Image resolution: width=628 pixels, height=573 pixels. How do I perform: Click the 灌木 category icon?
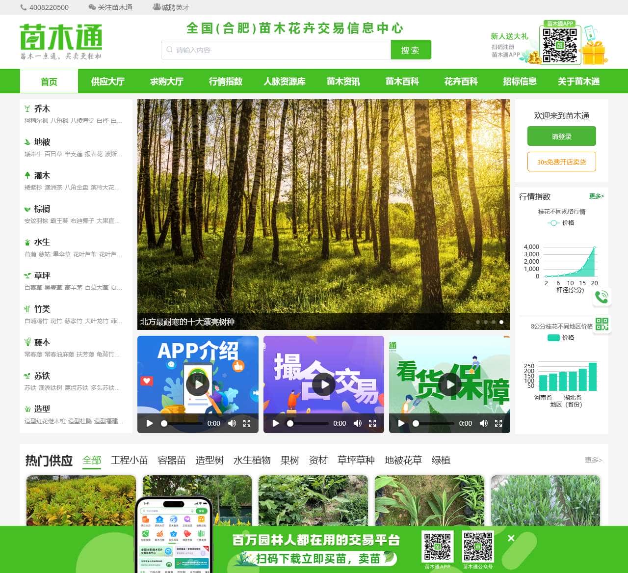coord(27,175)
